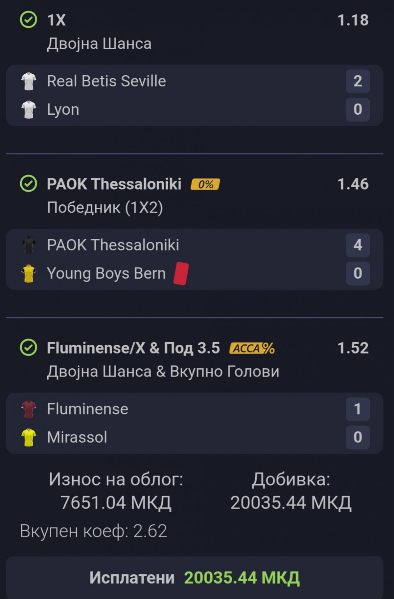Tap the ACCA% boost badge
Image resolution: width=394 pixels, height=599 pixels.
click(x=252, y=348)
